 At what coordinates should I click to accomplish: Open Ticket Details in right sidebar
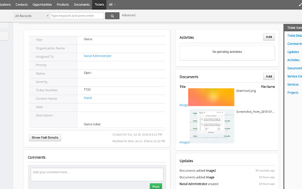(294, 36)
